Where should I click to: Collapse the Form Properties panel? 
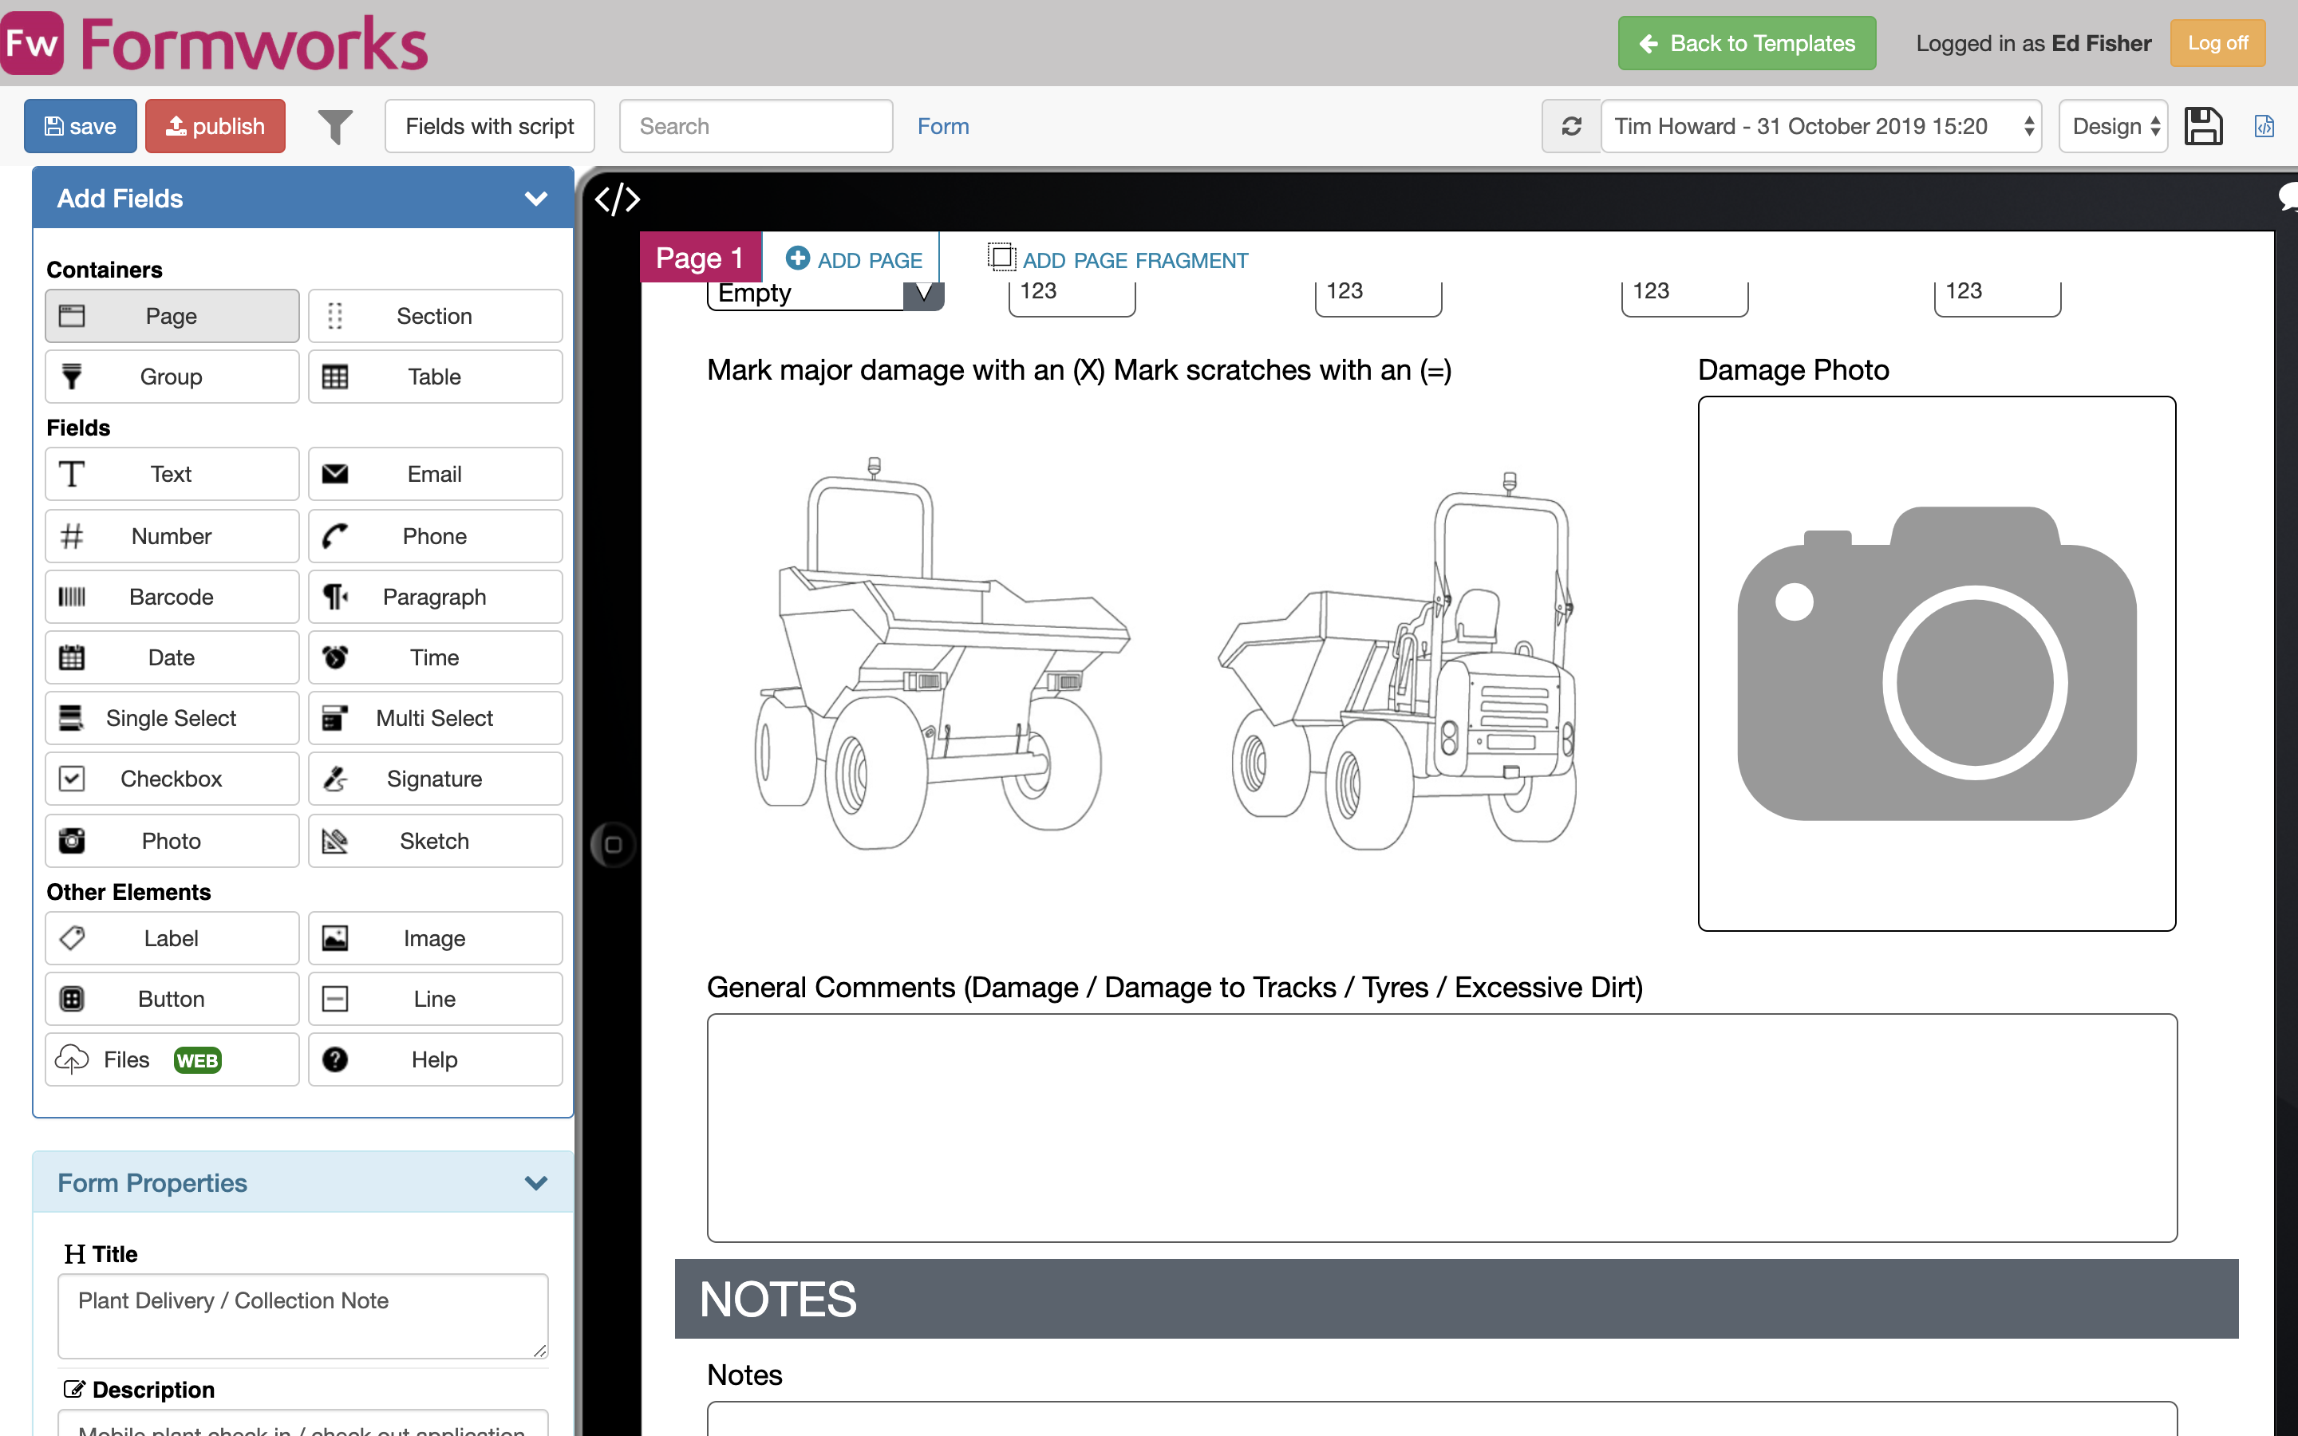(535, 1182)
